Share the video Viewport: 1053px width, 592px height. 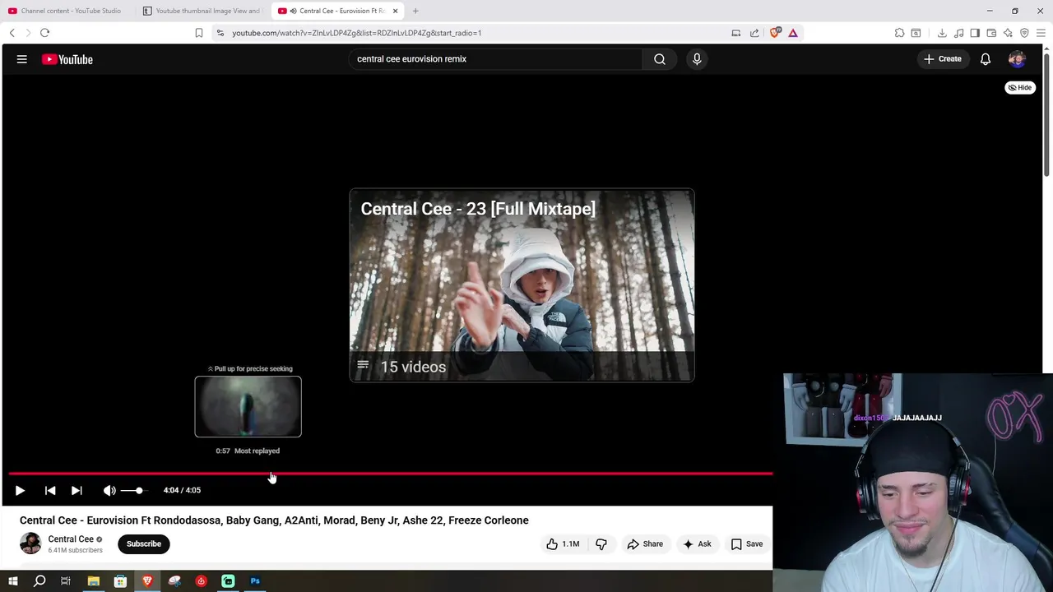tap(645, 543)
